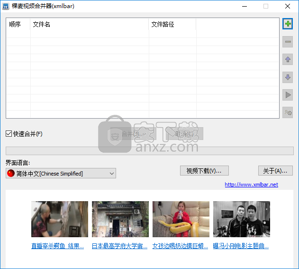Open the 关于(A)... about button
The image size is (299, 269).
(x=275, y=171)
